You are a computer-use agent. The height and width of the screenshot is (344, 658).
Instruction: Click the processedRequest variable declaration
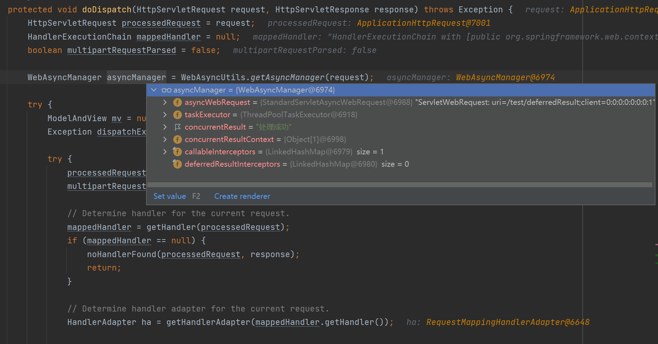coord(161,23)
